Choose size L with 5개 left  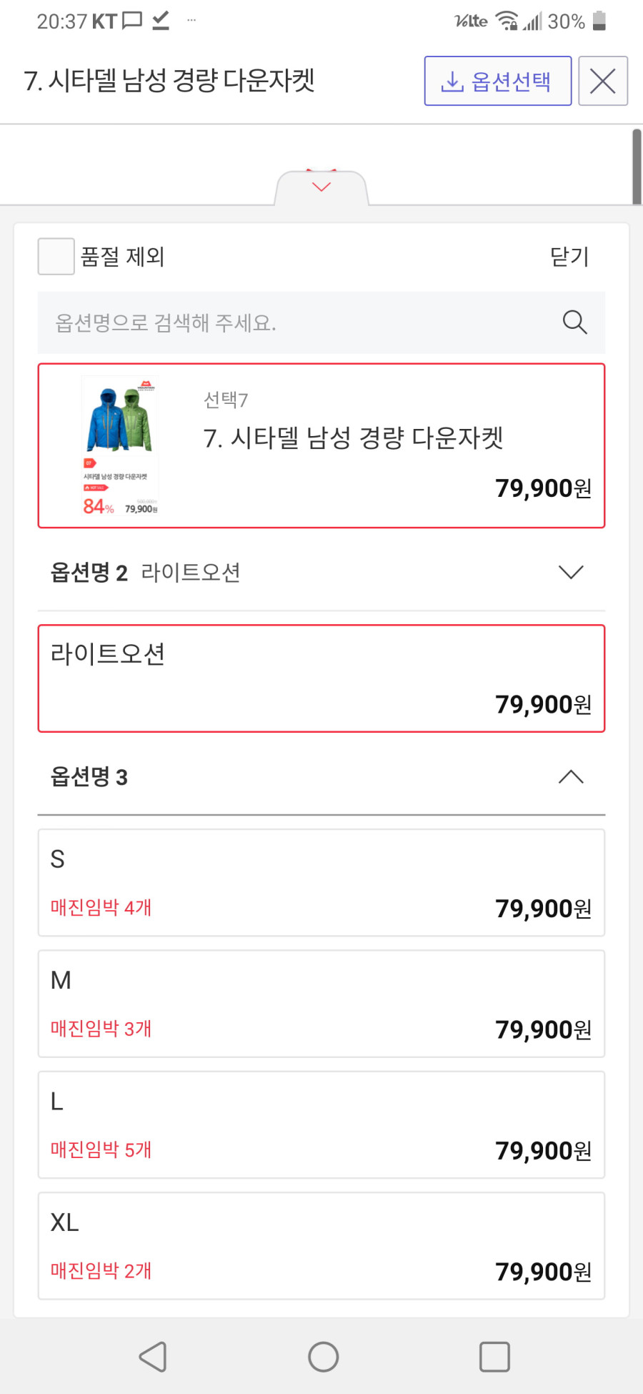321,1124
